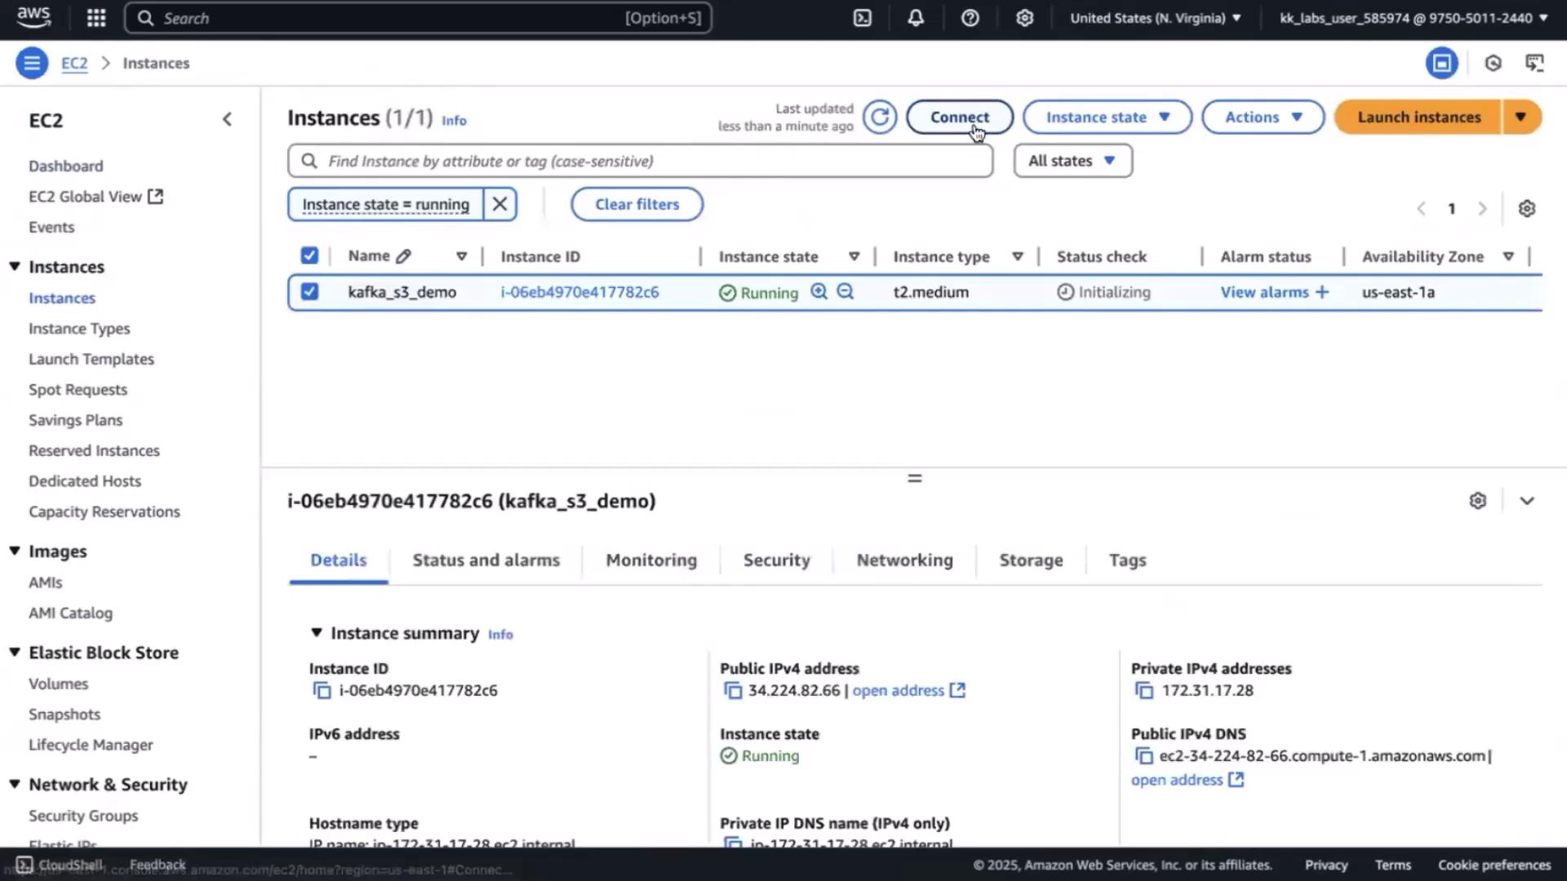Switch to the Networking tab

(x=904, y=560)
